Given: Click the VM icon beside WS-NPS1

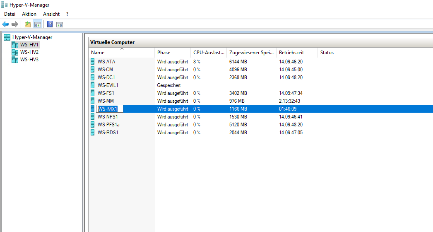Looking at the screenshot, I should click(93, 117).
